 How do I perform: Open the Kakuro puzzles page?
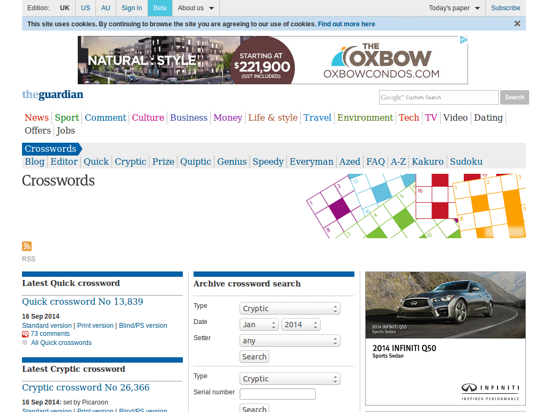pos(428,162)
